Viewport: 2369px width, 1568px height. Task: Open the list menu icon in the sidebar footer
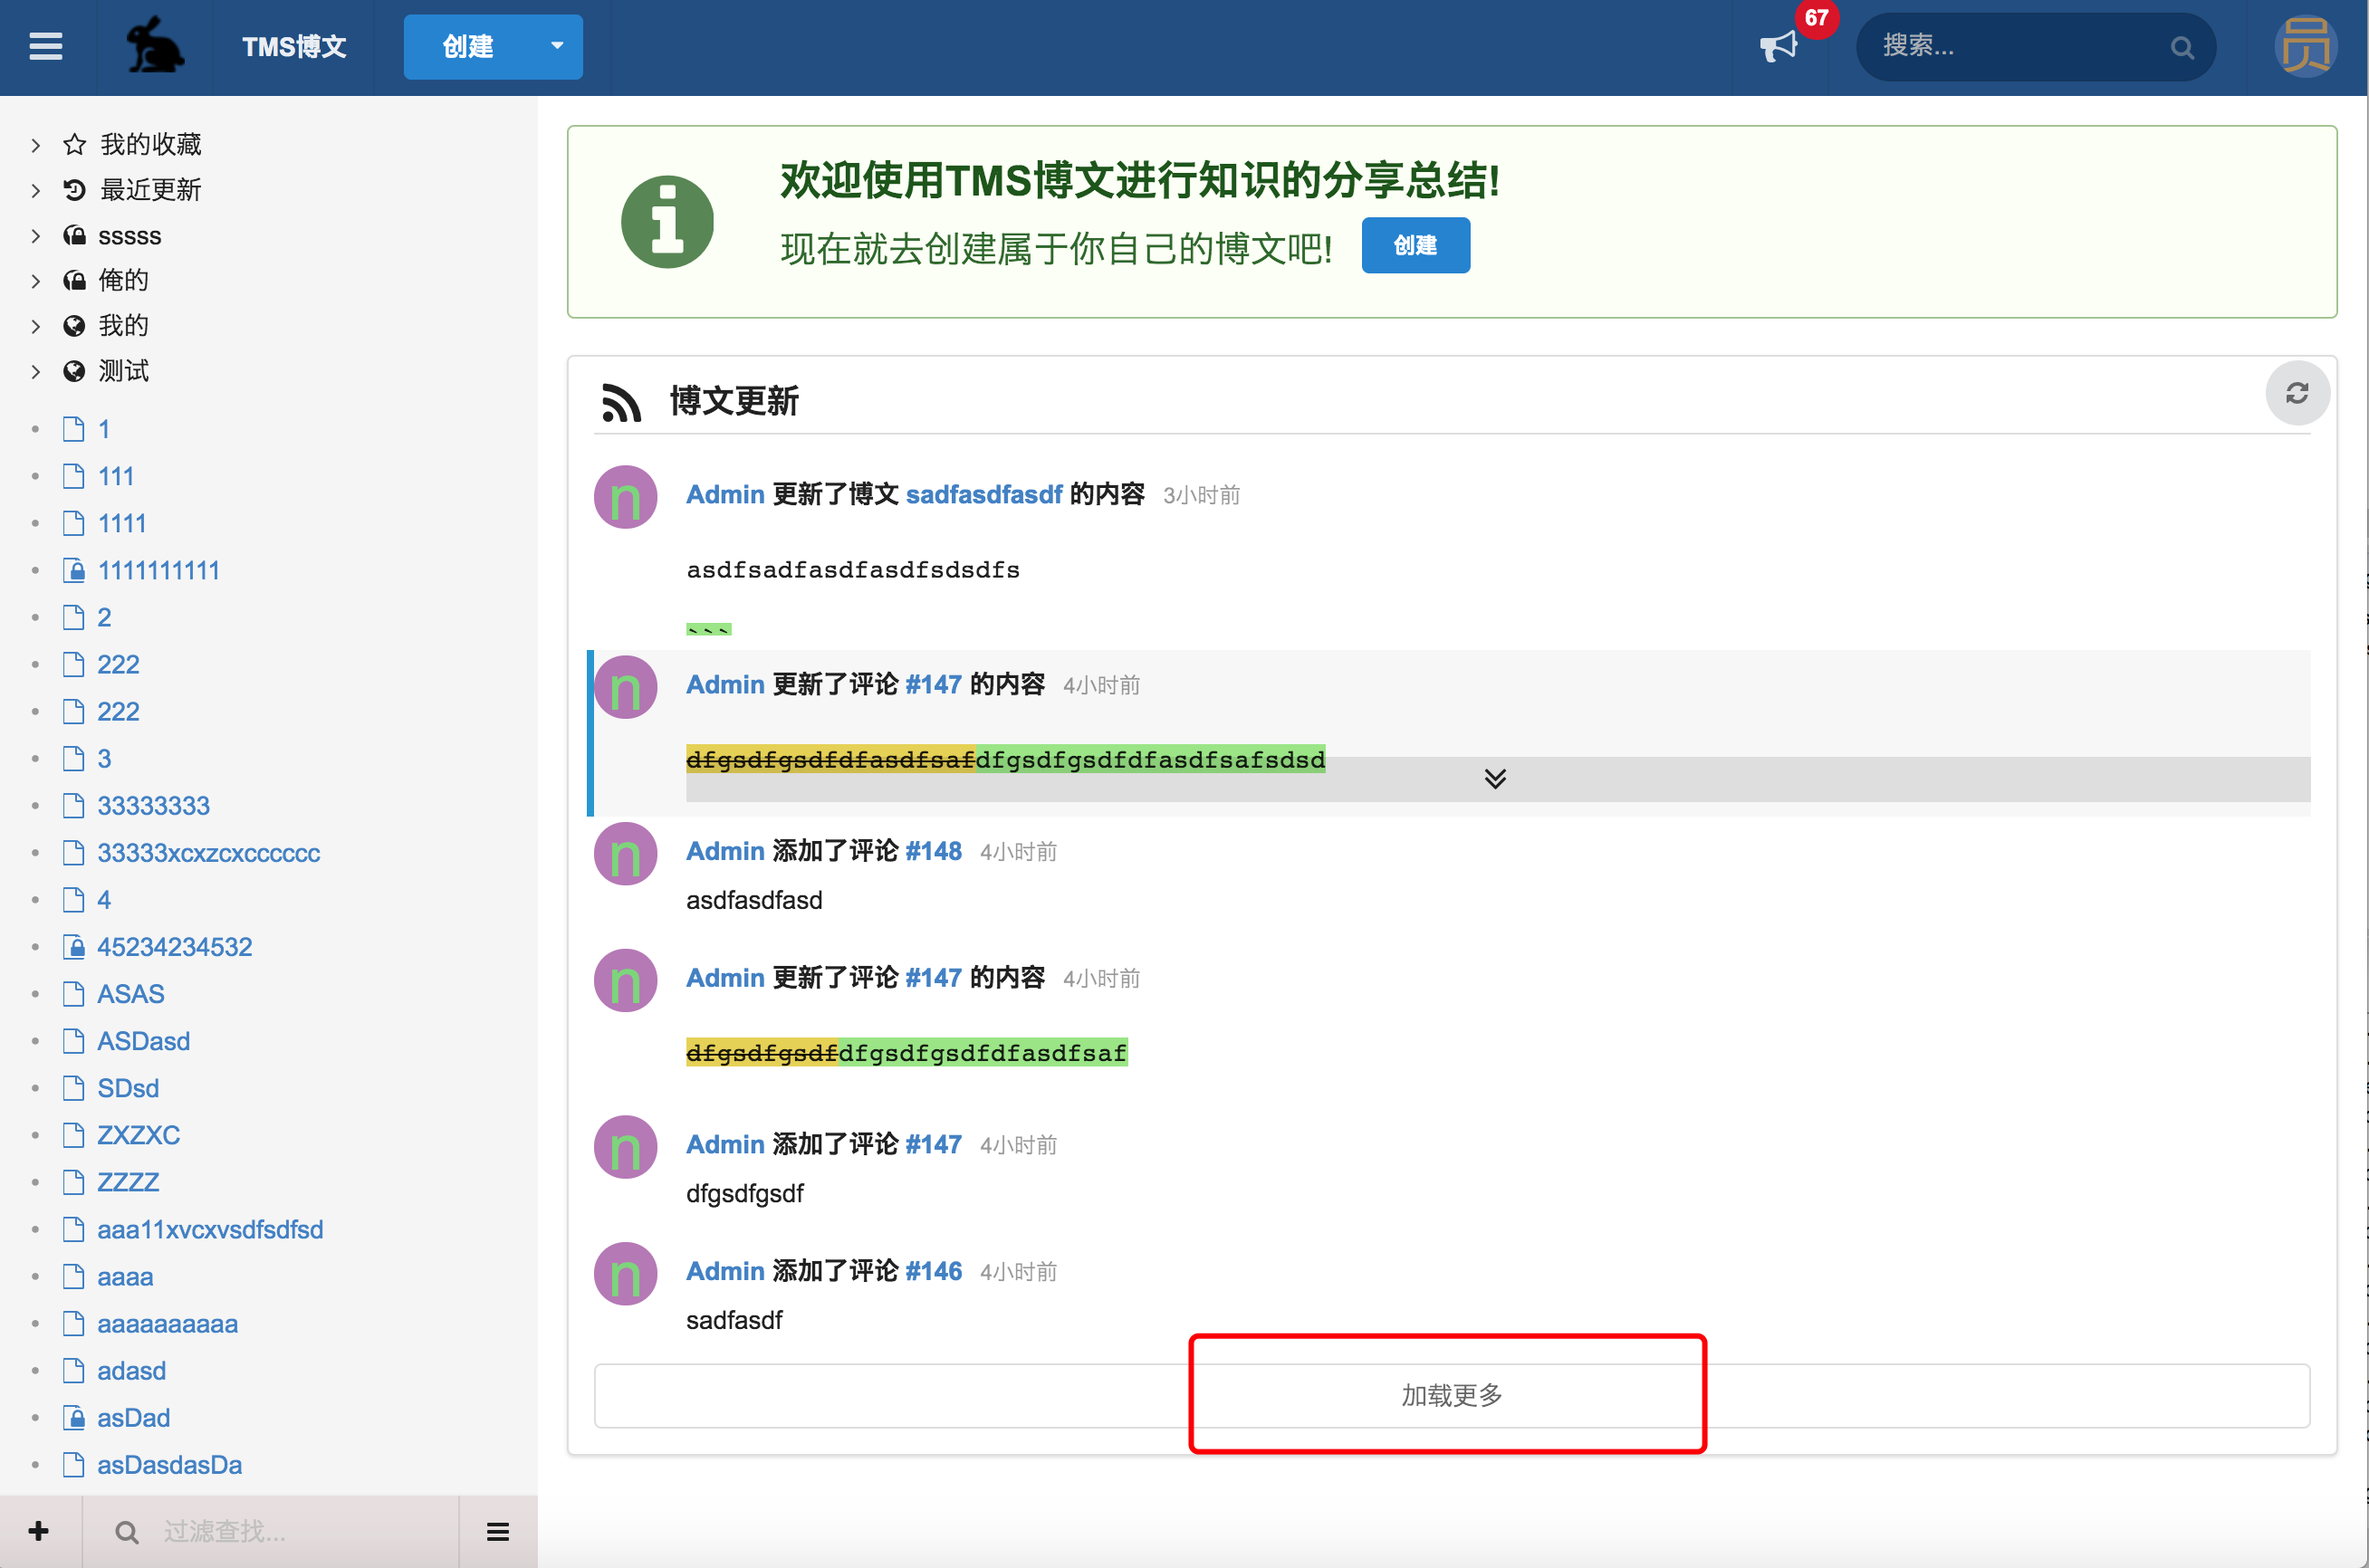click(498, 1531)
